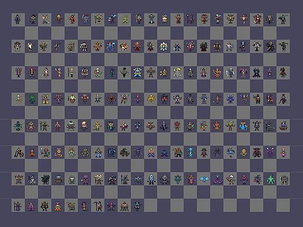The height and width of the screenshot is (227, 303).
Task: Pick the cyan big-headed alien sprite
Action: [191, 152]
